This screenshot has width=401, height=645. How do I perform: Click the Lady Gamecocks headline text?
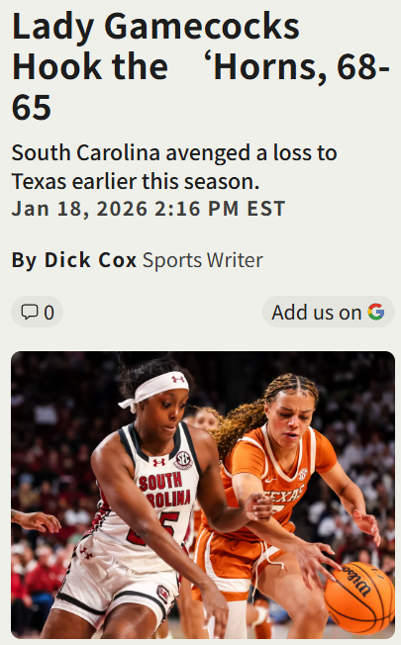[200, 66]
